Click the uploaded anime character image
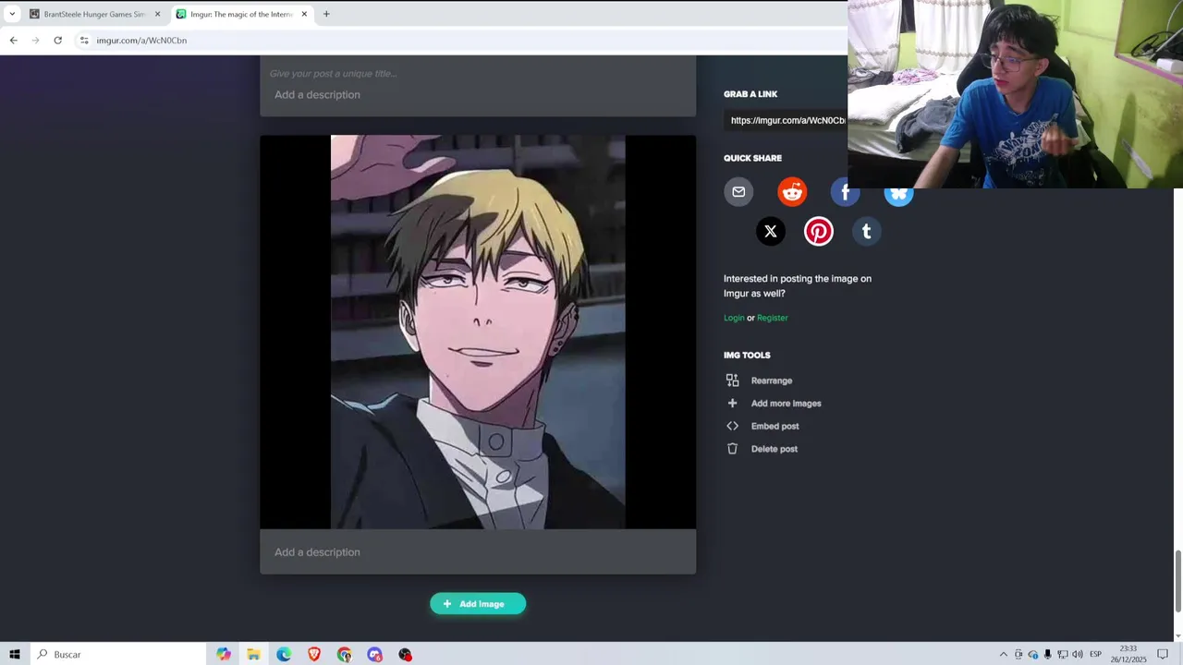The image size is (1183, 665). [478, 332]
